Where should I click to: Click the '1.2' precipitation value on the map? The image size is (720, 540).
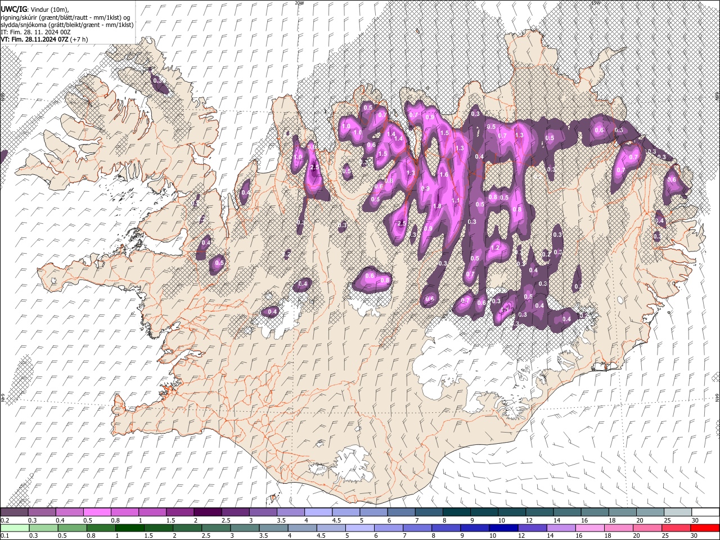coord(496,247)
